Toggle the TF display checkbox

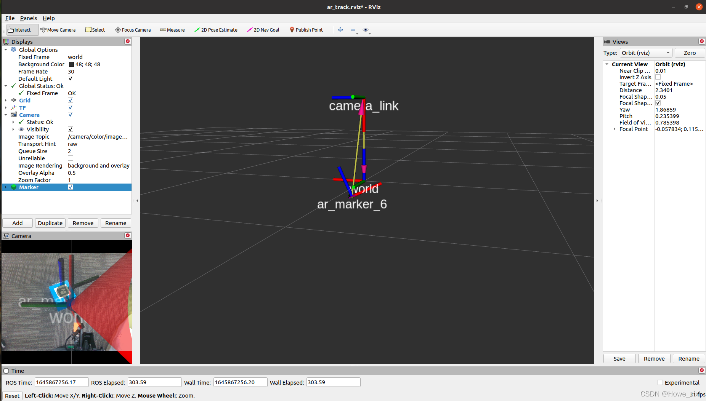coord(71,107)
